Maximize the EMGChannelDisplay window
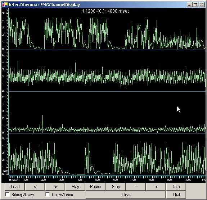The height and width of the screenshot is (200, 207). (195, 5)
